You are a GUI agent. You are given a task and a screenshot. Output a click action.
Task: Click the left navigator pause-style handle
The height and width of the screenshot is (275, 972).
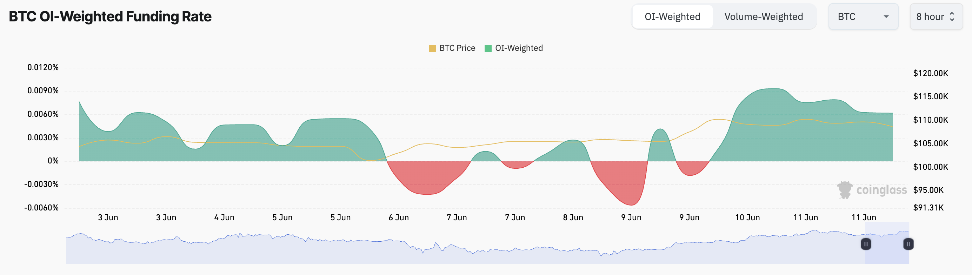(x=866, y=244)
